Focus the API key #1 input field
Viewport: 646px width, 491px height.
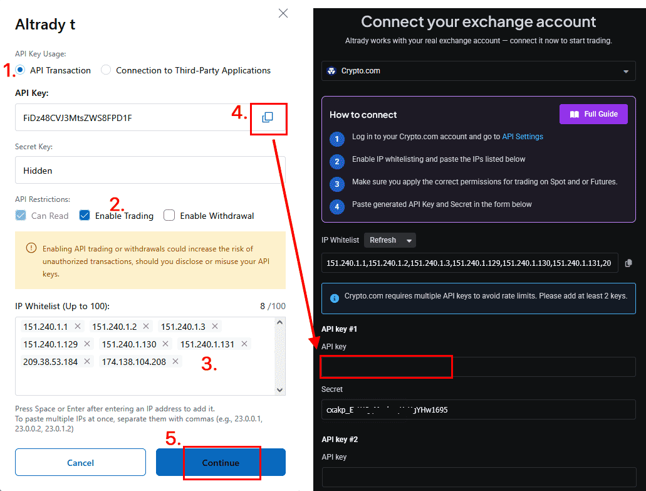coord(478,366)
